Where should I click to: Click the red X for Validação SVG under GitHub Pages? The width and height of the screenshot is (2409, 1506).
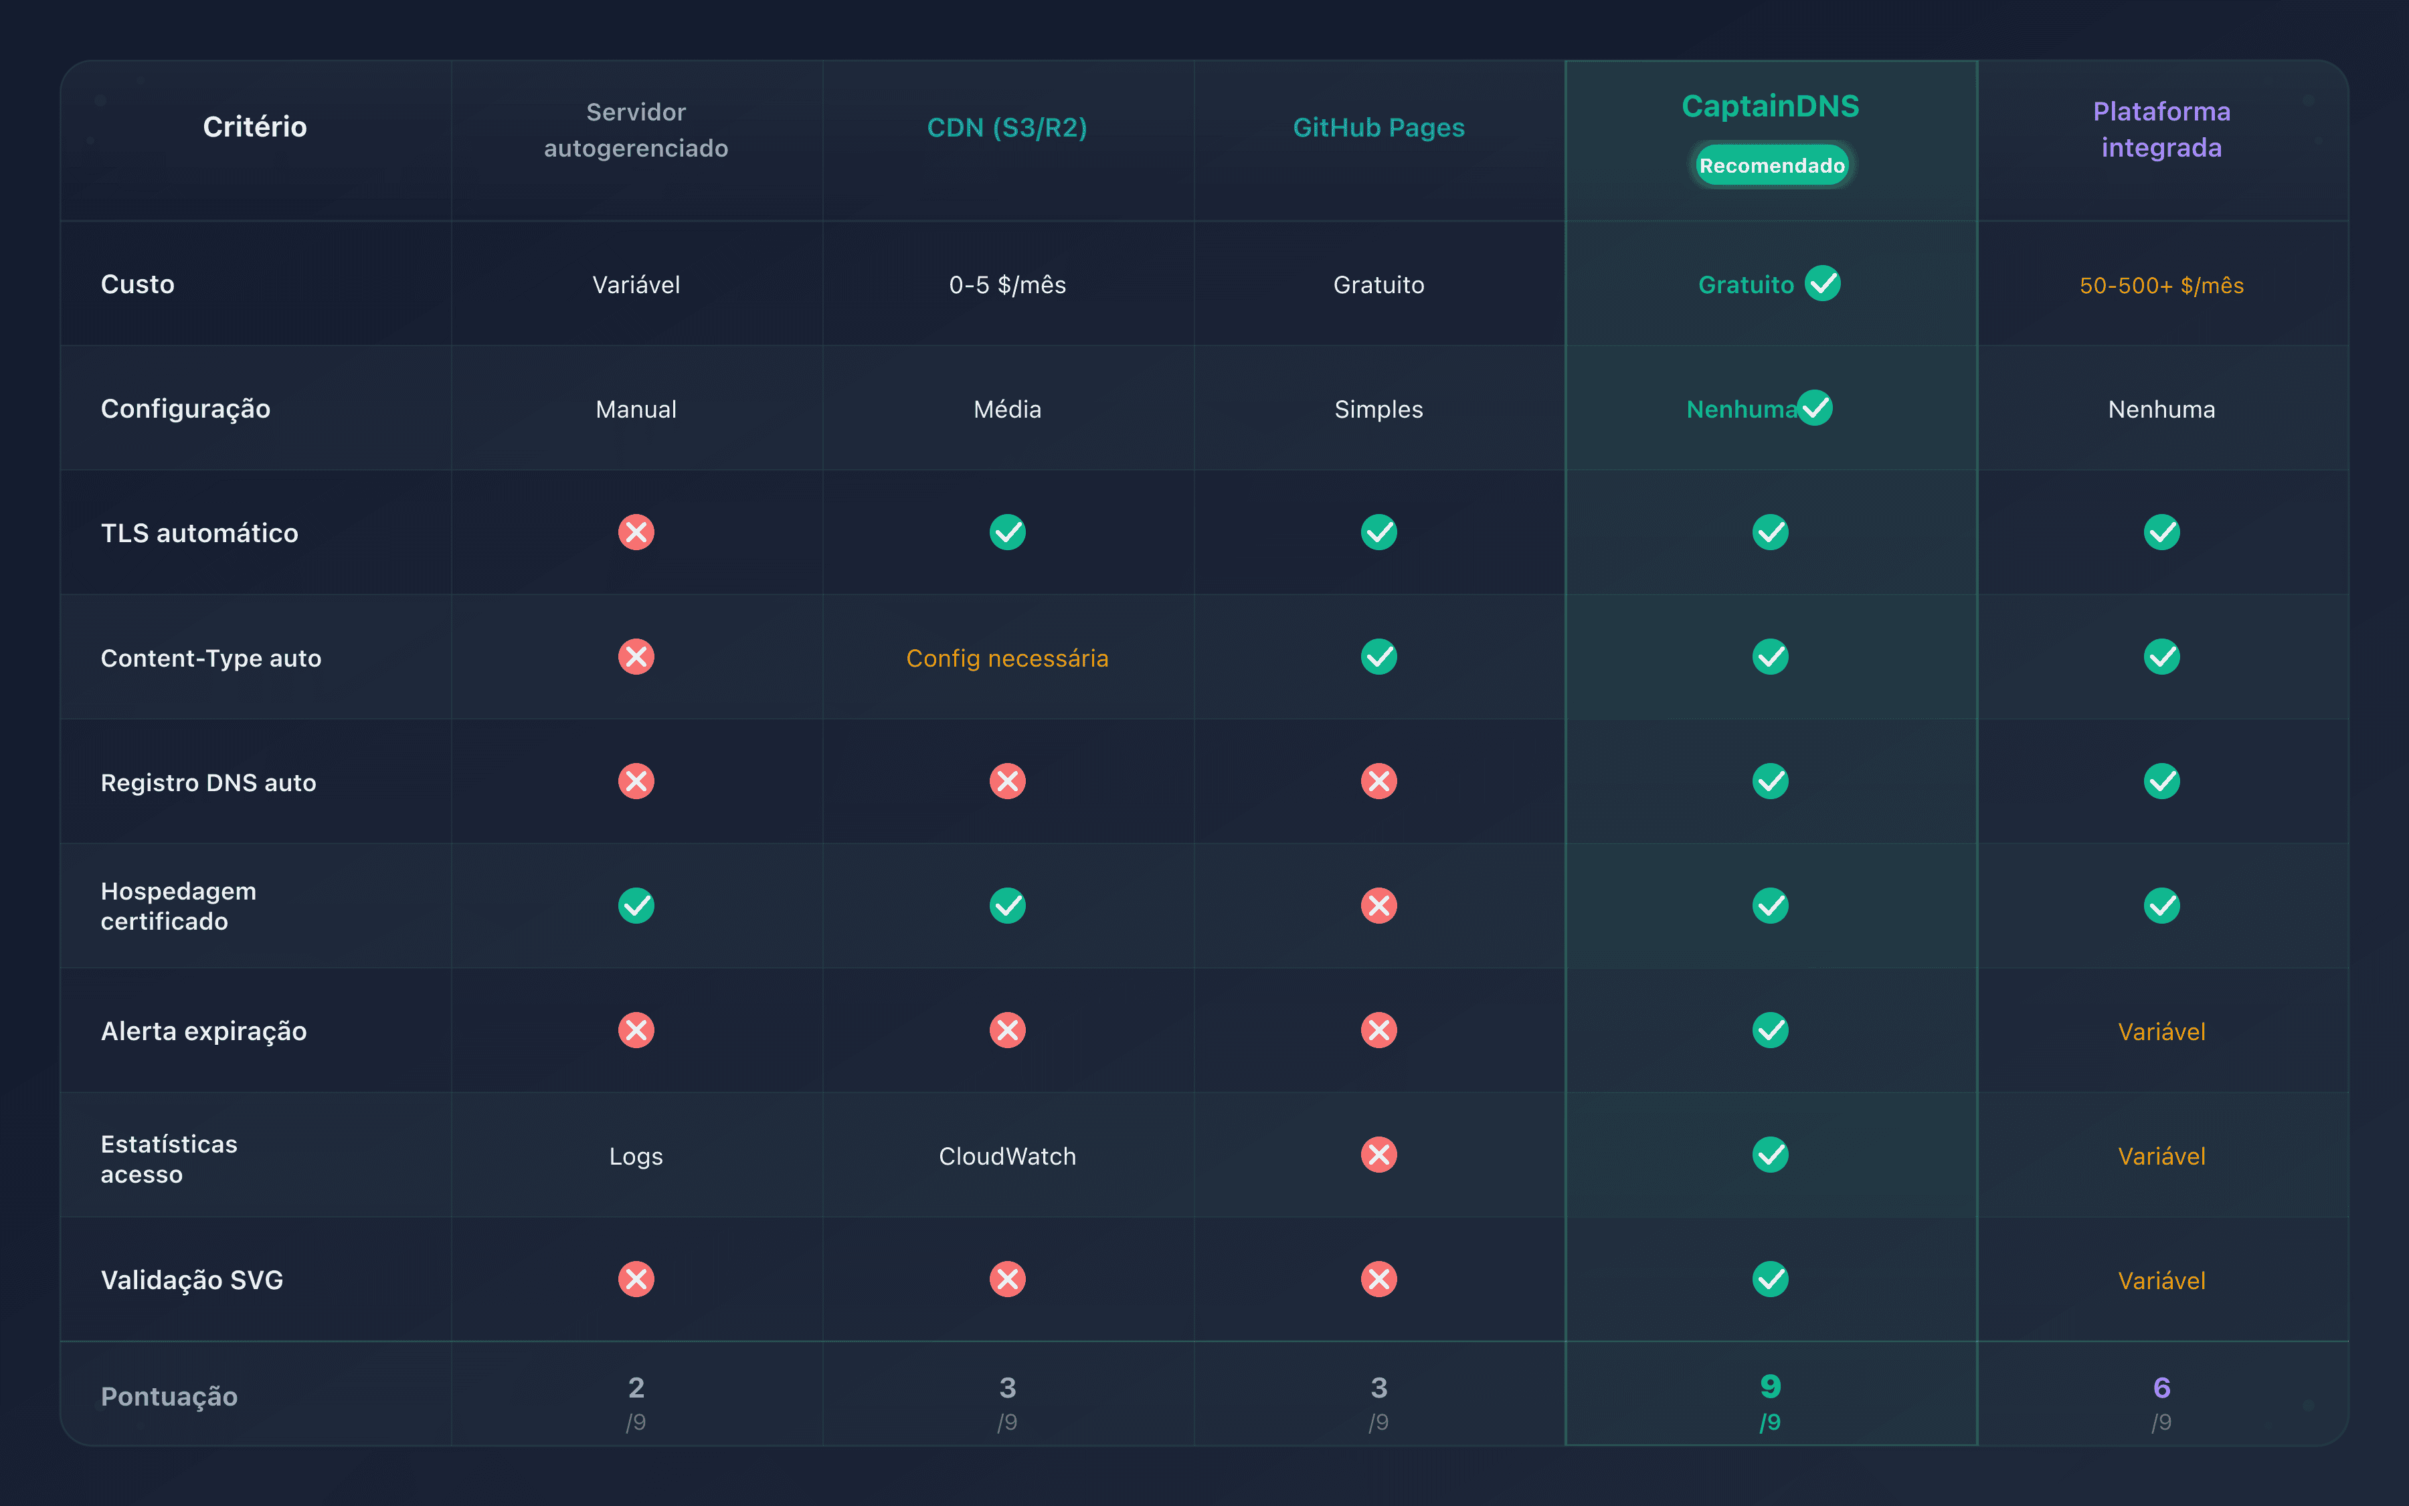pyautogui.click(x=1378, y=1279)
